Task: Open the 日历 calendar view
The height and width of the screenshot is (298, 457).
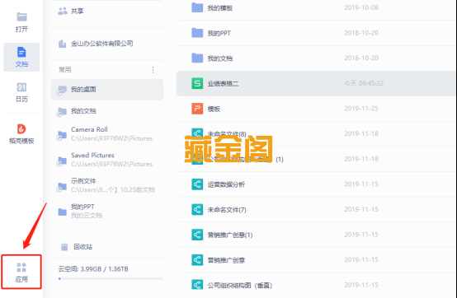Action: (x=21, y=92)
